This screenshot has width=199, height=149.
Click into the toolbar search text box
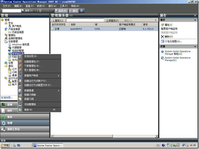point(11,11)
